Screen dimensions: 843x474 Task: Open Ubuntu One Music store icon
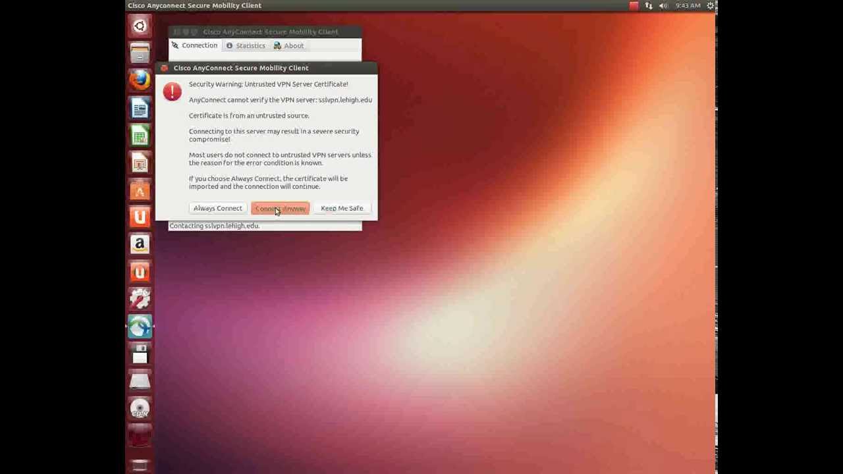coord(140,272)
